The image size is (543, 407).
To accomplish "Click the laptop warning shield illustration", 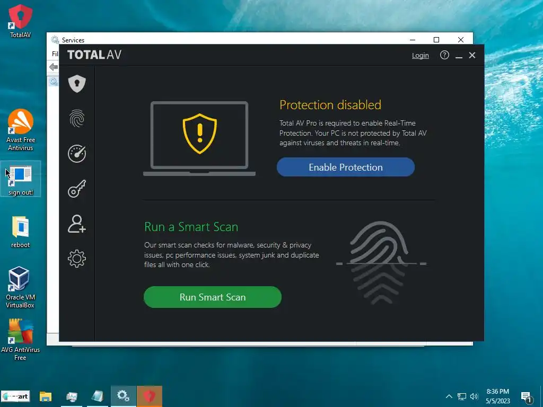I will [x=199, y=138].
